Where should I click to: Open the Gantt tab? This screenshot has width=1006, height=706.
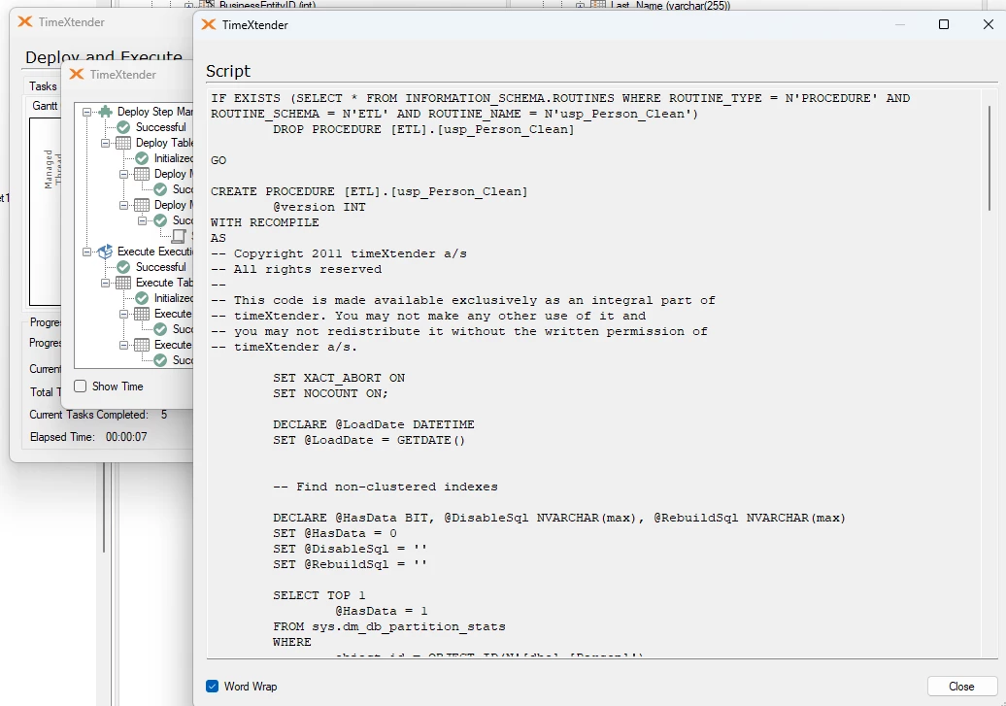coord(45,105)
